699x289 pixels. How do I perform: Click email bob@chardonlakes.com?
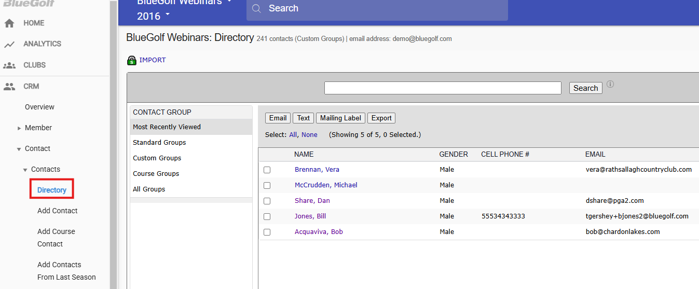(623, 232)
